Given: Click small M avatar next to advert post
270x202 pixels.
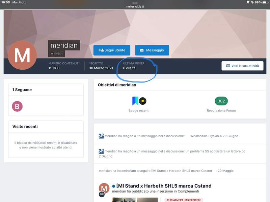Looking at the screenshot, I should click(104, 188).
